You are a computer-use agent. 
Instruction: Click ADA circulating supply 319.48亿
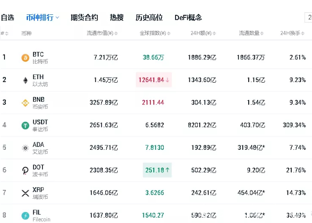pos(251,148)
